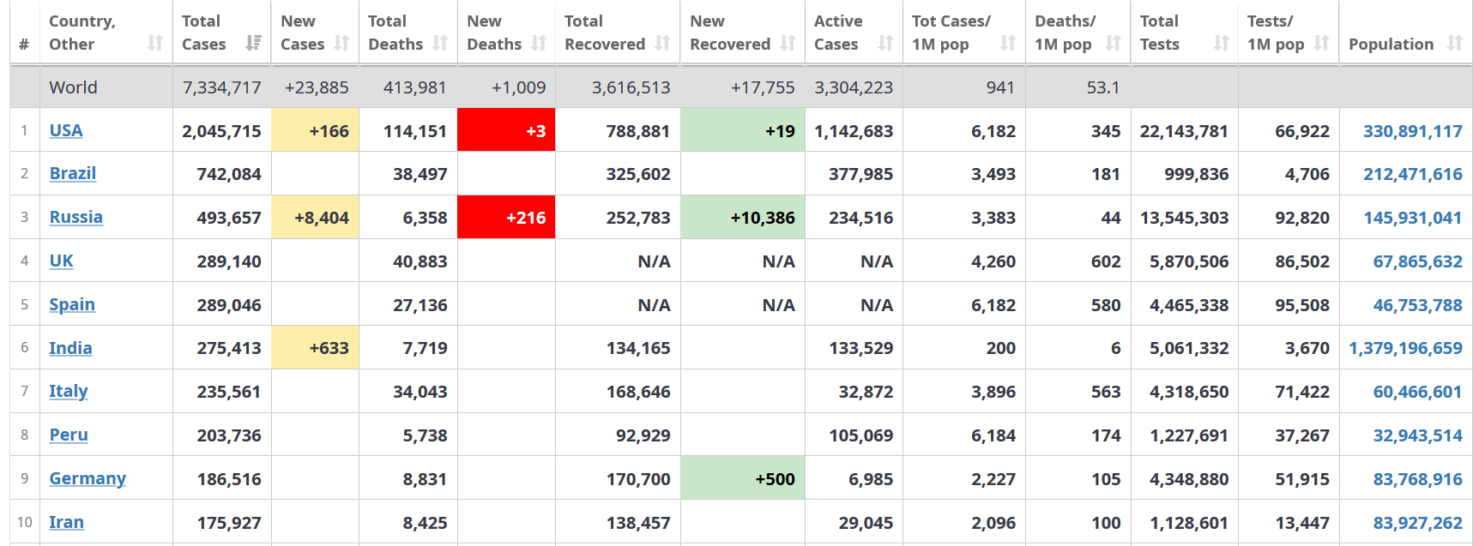Image resolution: width=1473 pixels, height=546 pixels.
Task: Click USA total tests 22,143,781
Action: (1184, 131)
